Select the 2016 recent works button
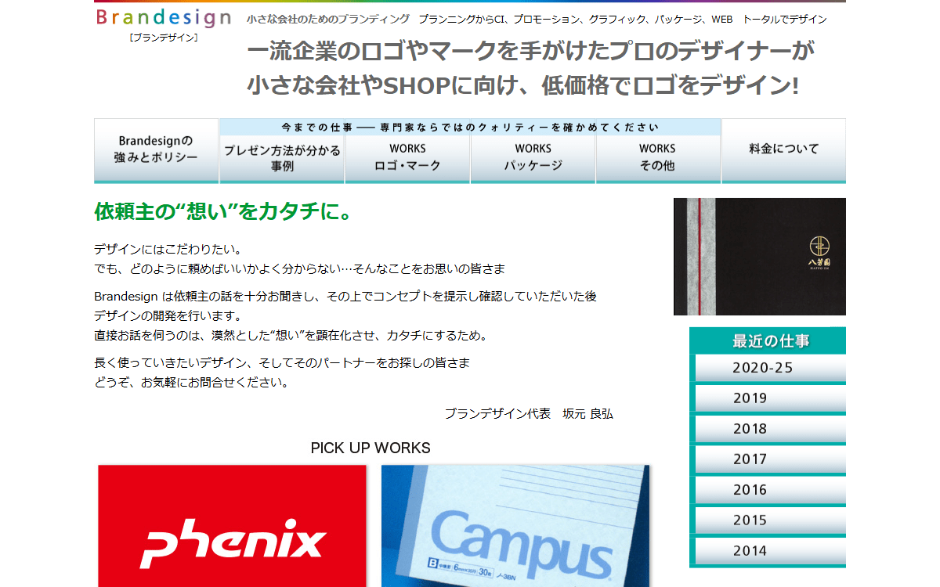Viewport: 940px width, 587px height. pos(768,490)
